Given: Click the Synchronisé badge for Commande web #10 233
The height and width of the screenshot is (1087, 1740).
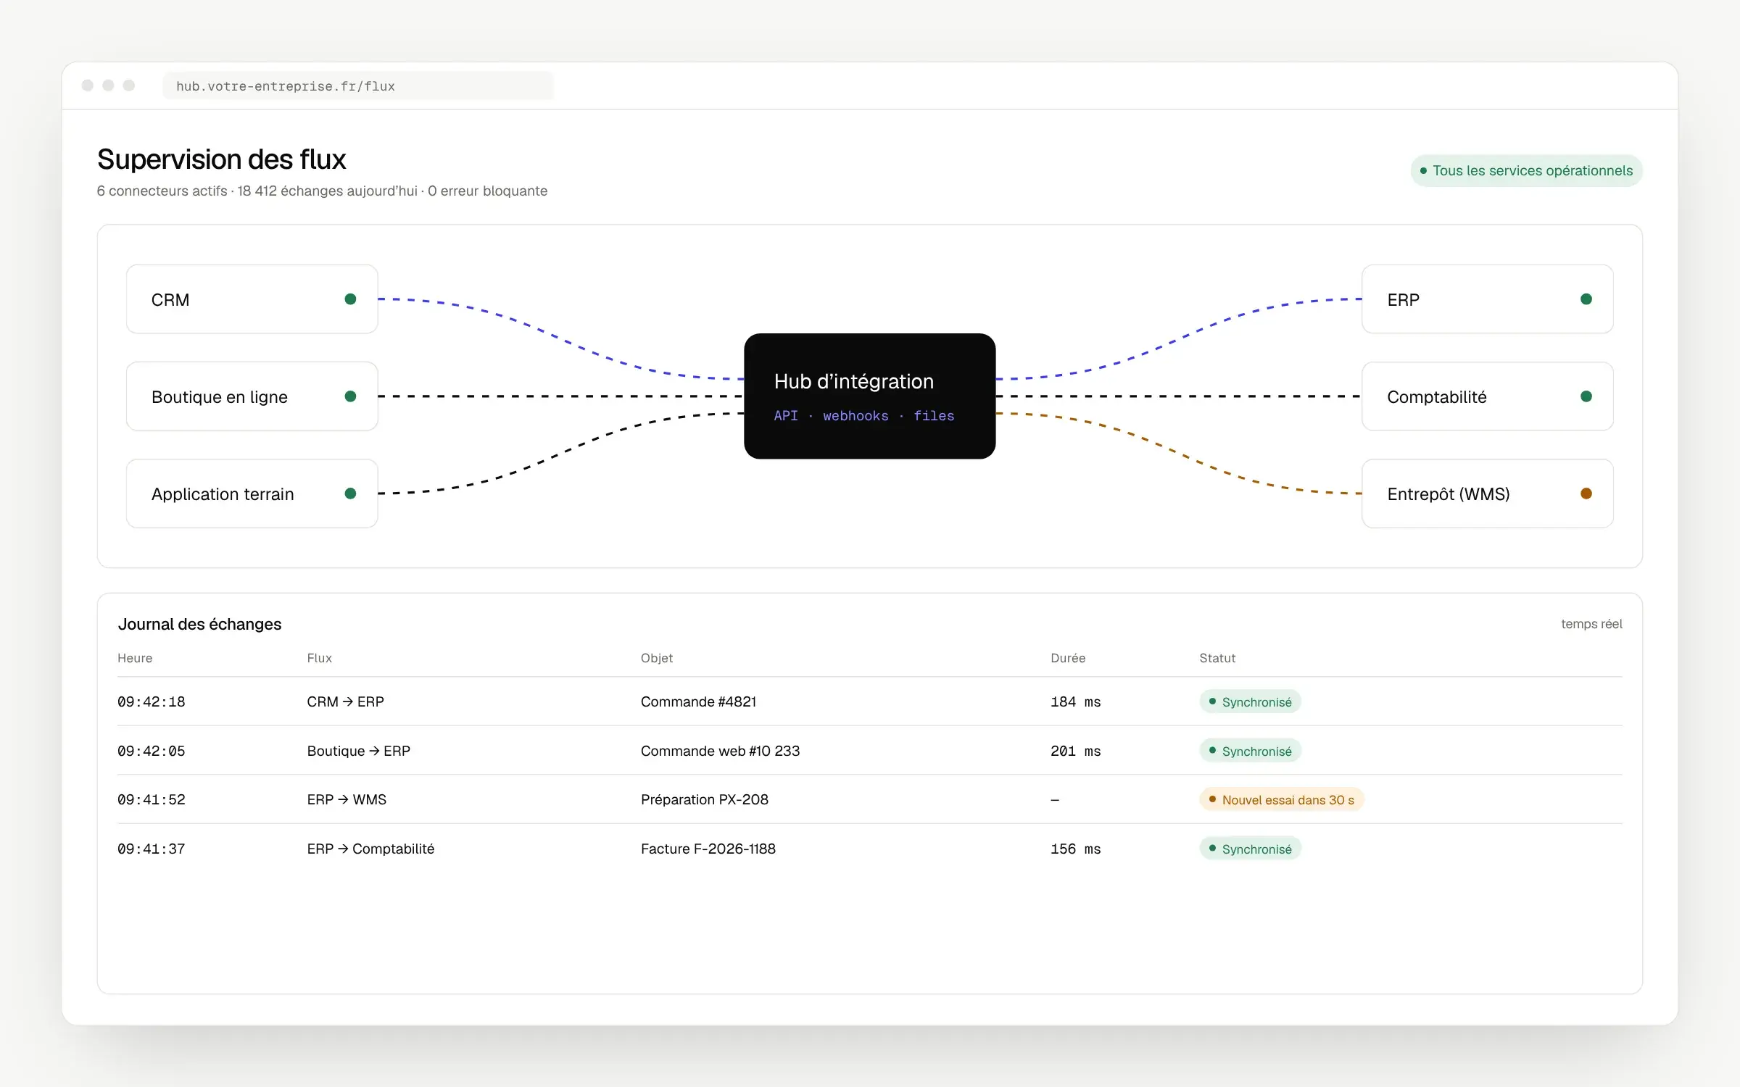Looking at the screenshot, I should (x=1251, y=751).
